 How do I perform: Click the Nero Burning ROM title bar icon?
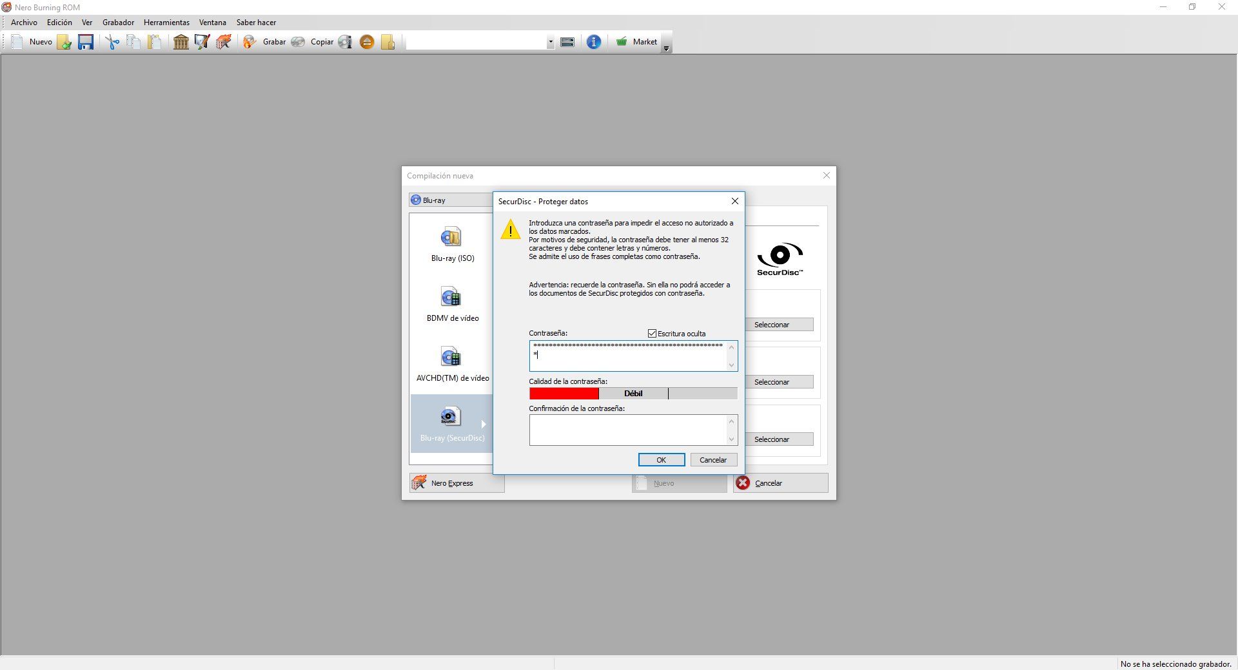click(x=6, y=7)
